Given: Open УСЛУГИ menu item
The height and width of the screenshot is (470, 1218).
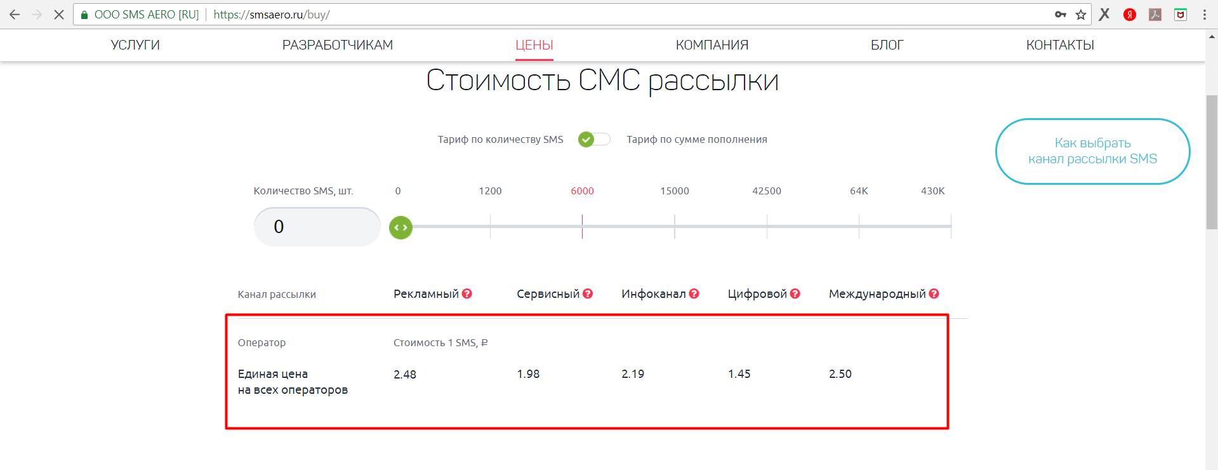Looking at the screenshot, I should point(135,45).
